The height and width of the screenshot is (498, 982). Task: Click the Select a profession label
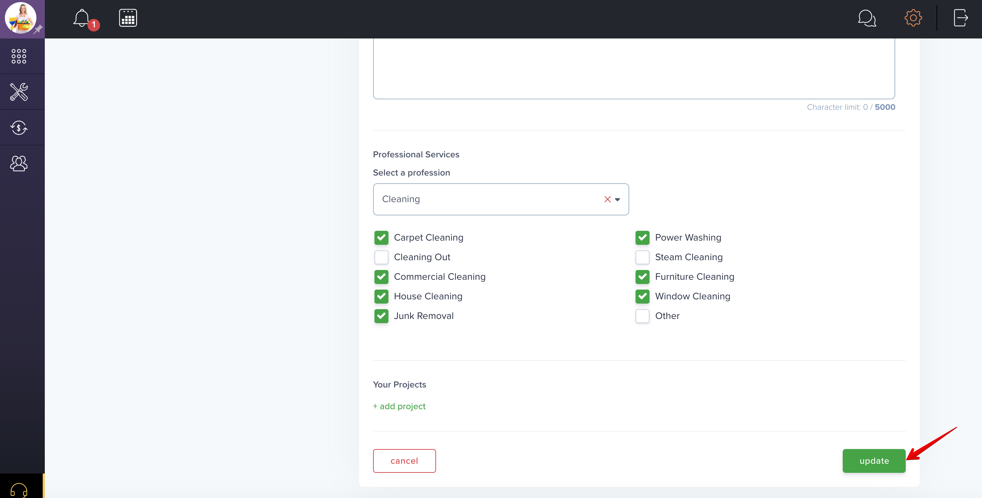(x=411, y=173)
